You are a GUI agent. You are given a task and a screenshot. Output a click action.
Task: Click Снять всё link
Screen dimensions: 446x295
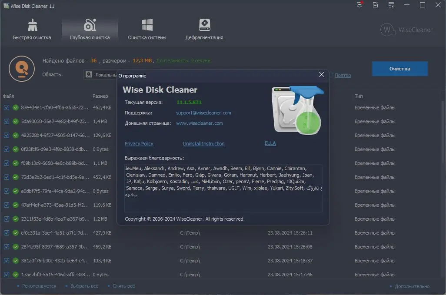(x=124, y=286)
